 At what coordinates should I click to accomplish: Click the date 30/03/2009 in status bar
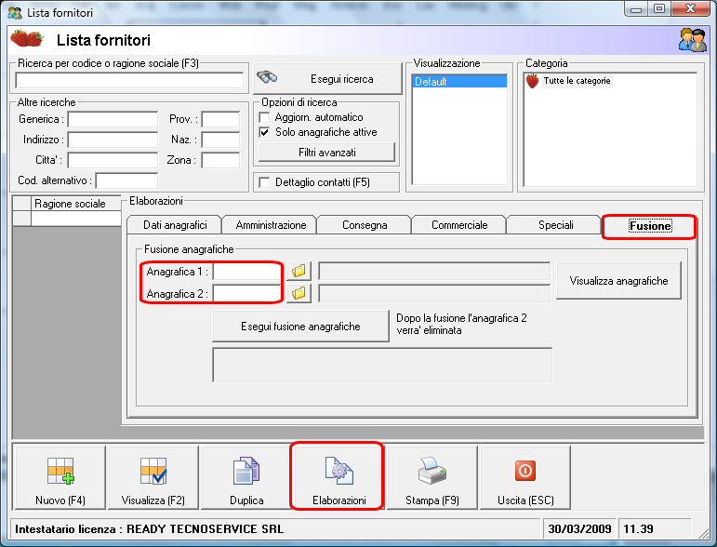point(579,529)
